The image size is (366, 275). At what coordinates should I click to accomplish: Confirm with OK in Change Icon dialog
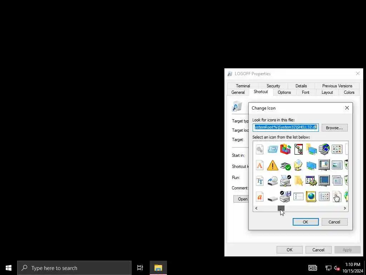point(305,222)
